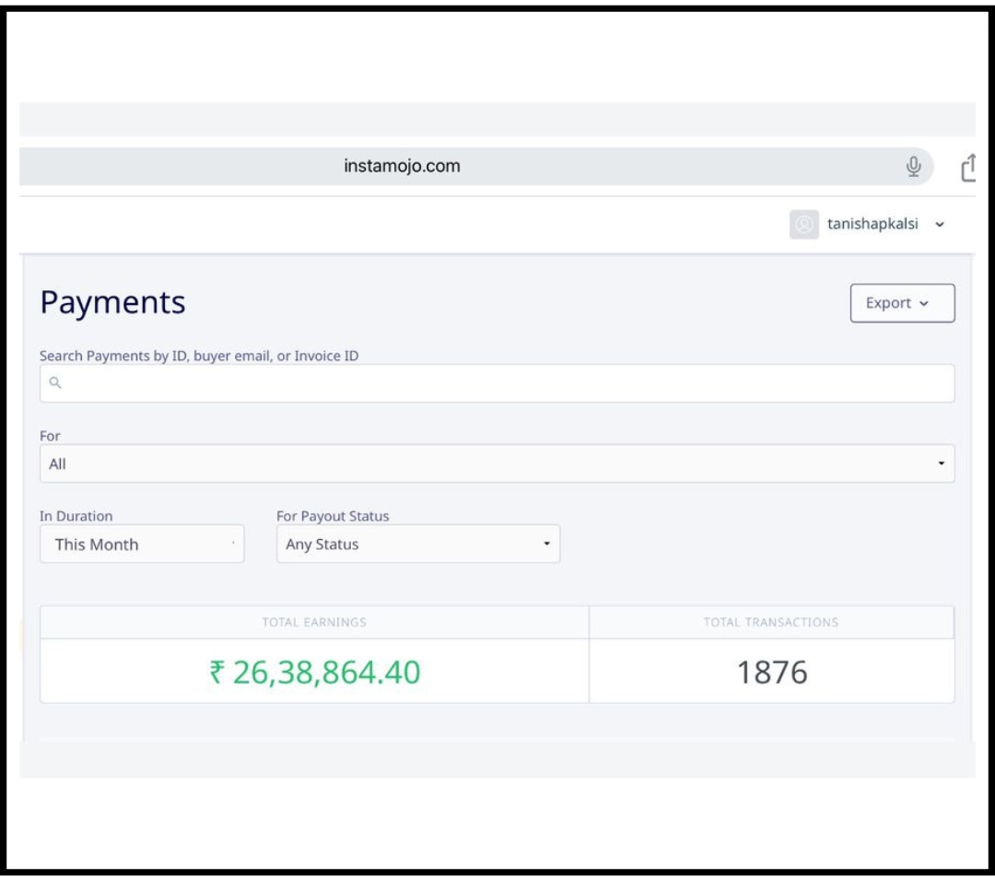Click the tanishapkalsi username
Viewport: 995px width, 879px height.
pyautogui.click(x=872, y=224)
